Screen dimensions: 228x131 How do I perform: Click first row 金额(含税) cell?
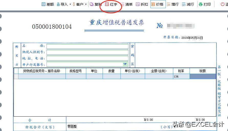(x=159, y=77)
